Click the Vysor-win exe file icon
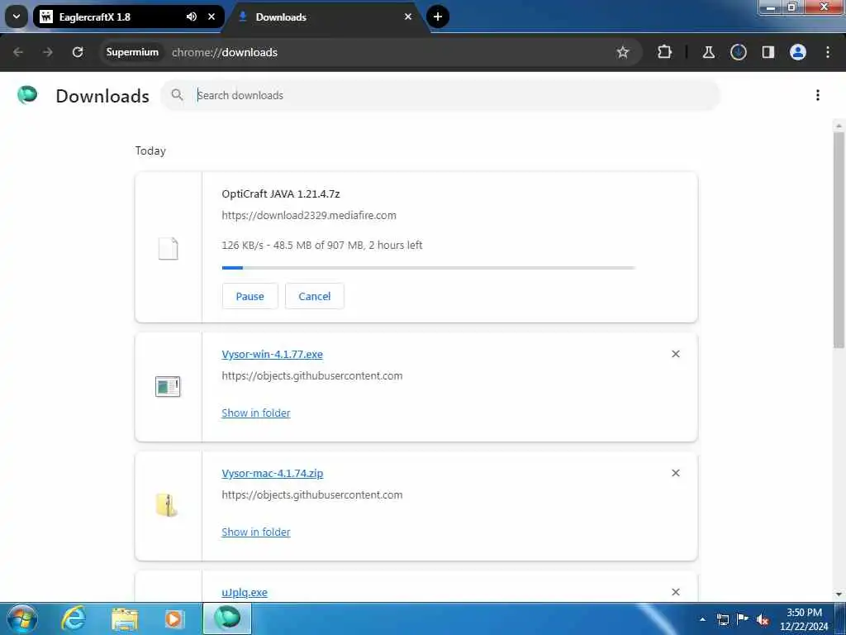The image size is (846, 635). 168,387
